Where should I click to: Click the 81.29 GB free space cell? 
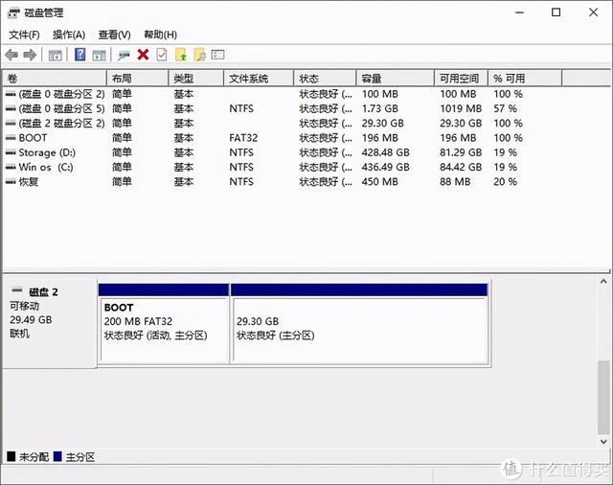[461, 152]
